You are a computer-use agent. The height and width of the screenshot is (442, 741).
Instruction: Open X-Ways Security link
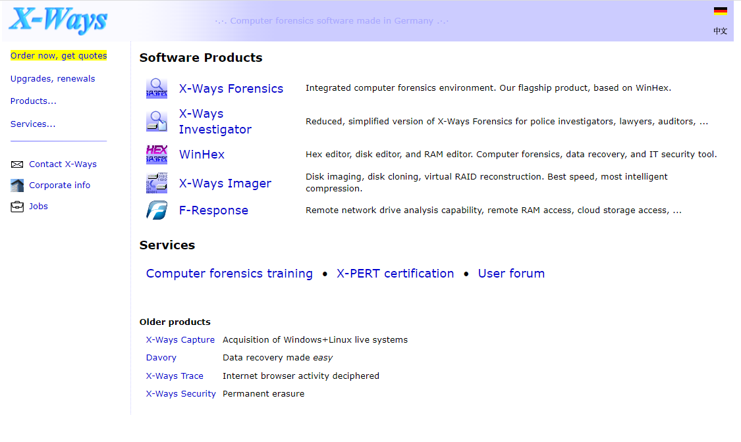coord(180,394)
